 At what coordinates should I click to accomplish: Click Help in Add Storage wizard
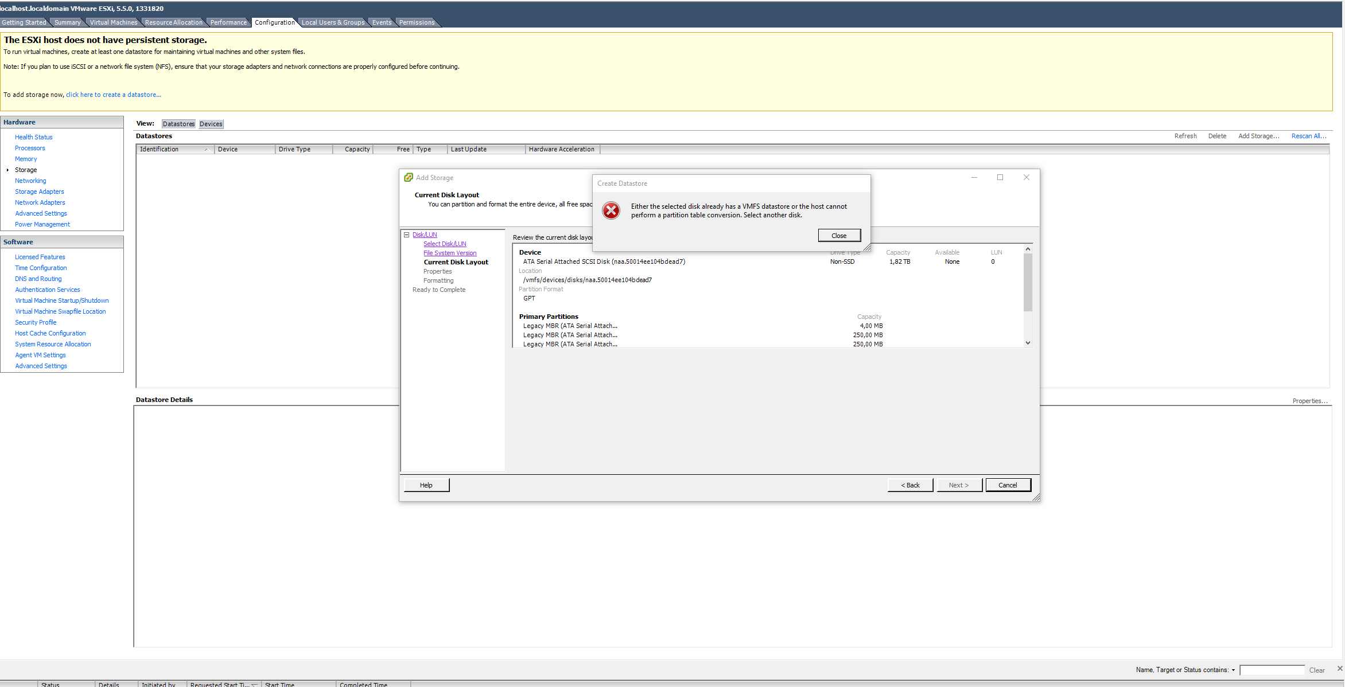(426, 485)
